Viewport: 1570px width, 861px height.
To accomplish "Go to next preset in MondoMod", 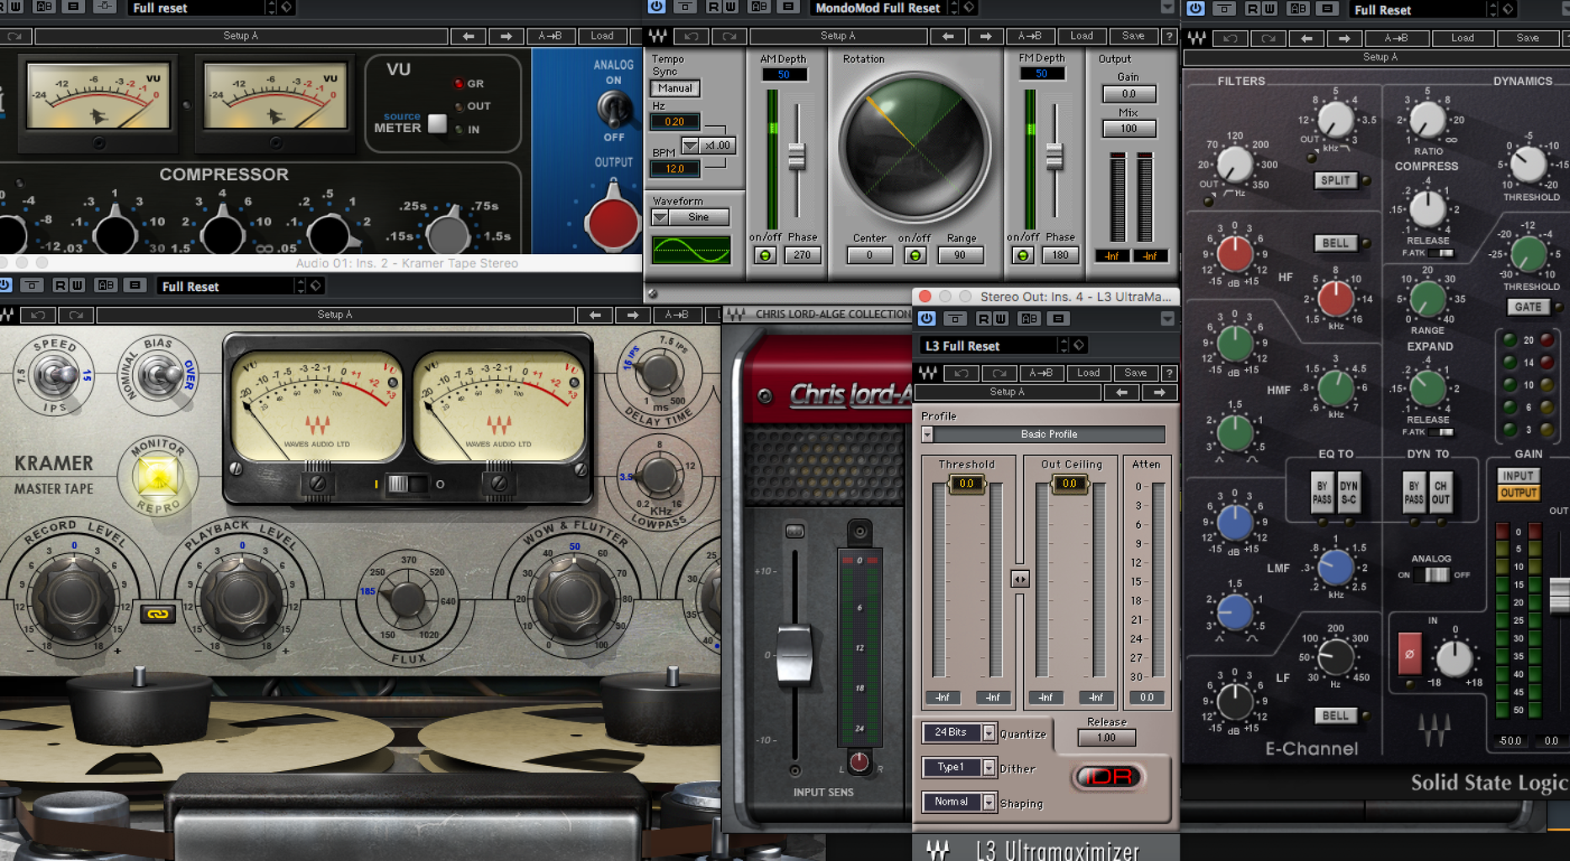I will (x=986, y=36).
